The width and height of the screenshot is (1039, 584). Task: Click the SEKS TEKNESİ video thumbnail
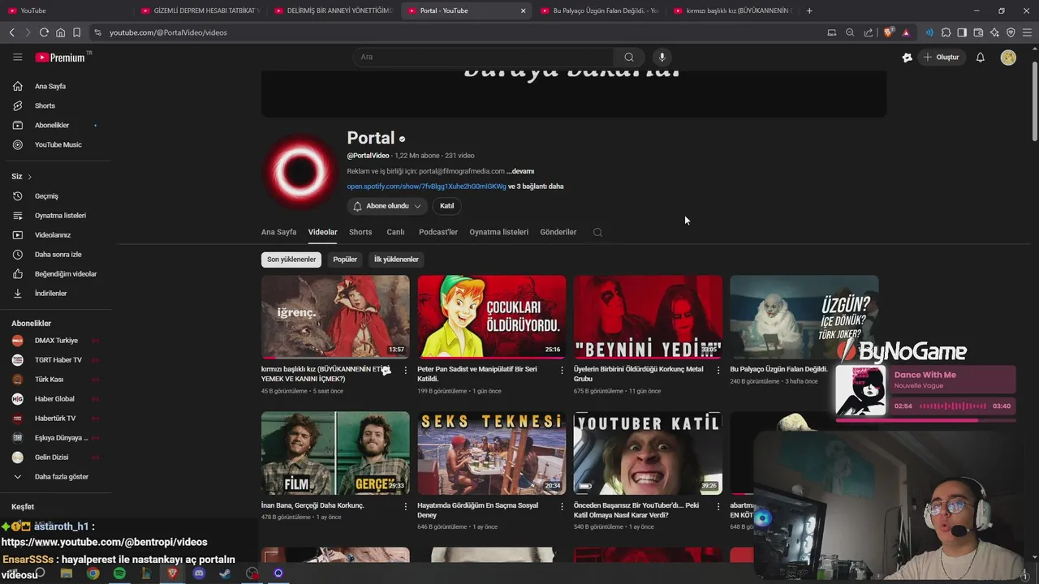pos(492,453)
